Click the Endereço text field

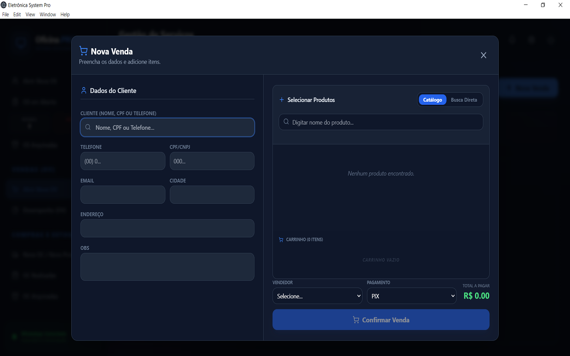(167, 228)
